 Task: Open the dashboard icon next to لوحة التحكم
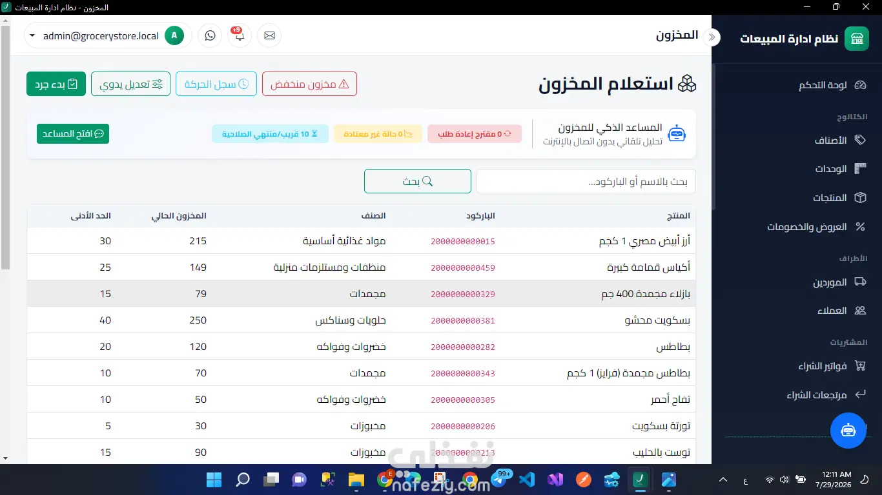860,85
